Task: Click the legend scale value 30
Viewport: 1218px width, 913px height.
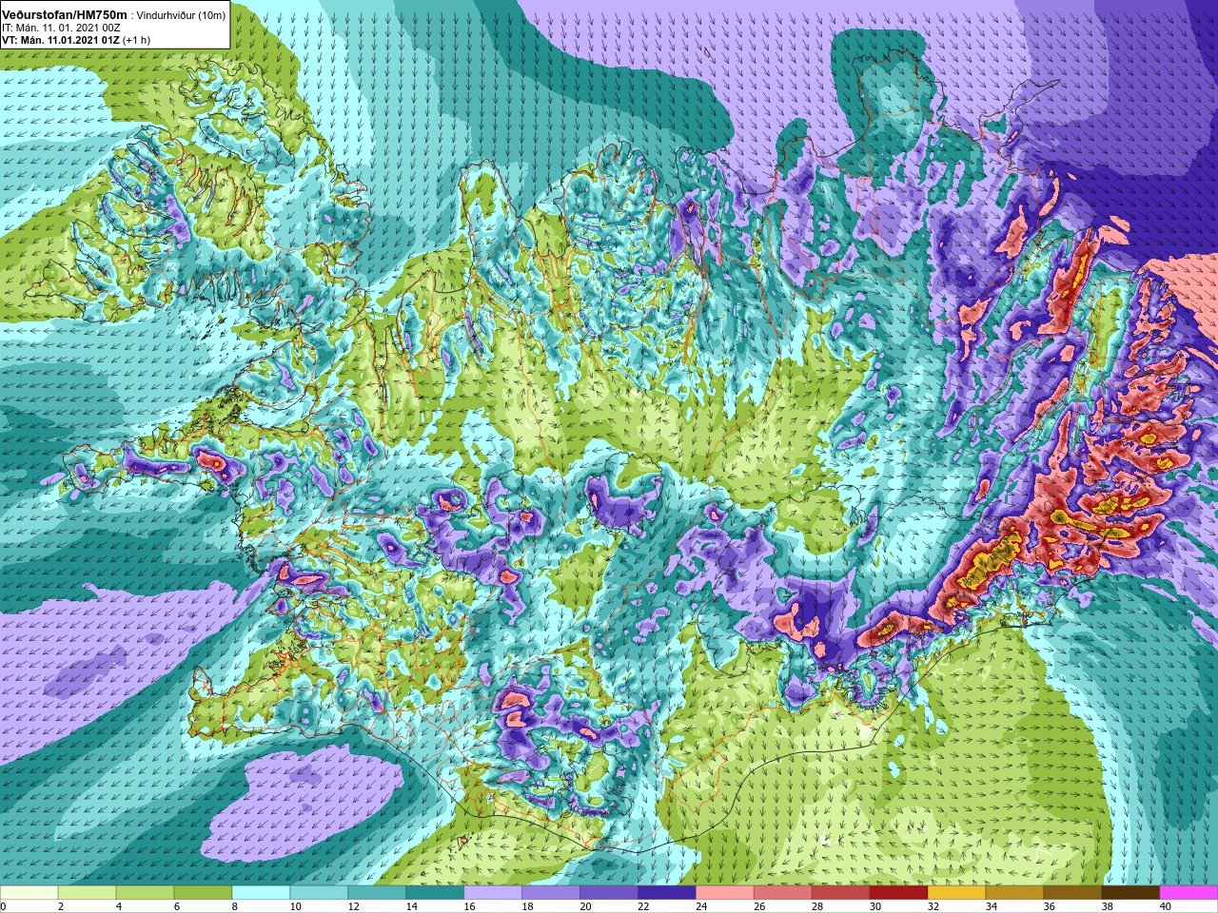Action: [x=876, y=906]
